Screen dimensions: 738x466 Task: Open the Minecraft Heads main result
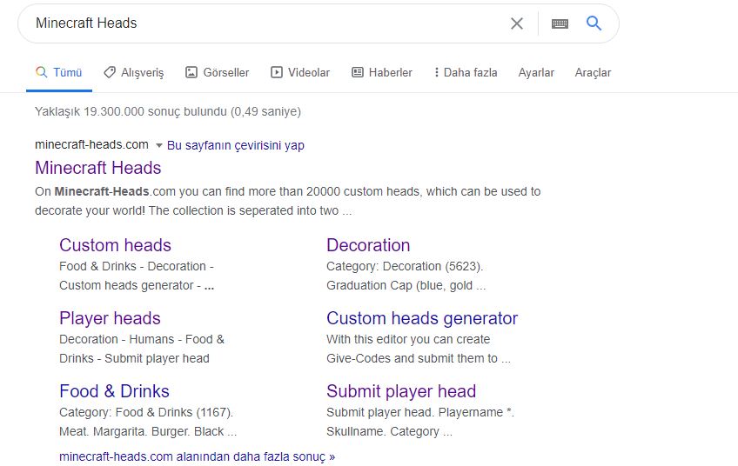pos(98,168)
